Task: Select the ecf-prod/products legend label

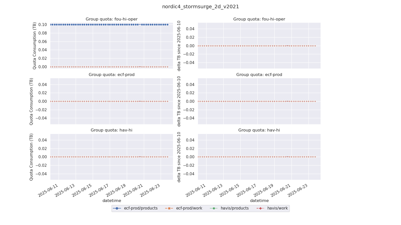Action: tap(141, 208)
